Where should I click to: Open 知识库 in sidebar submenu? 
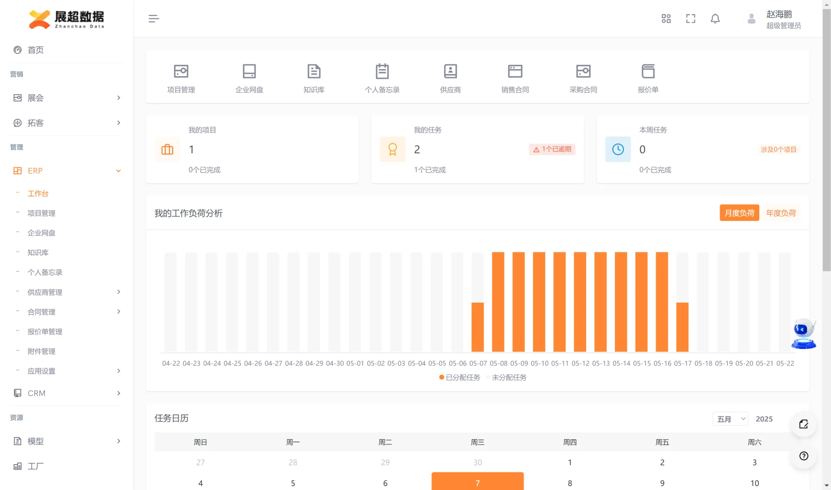pos(38,252)
